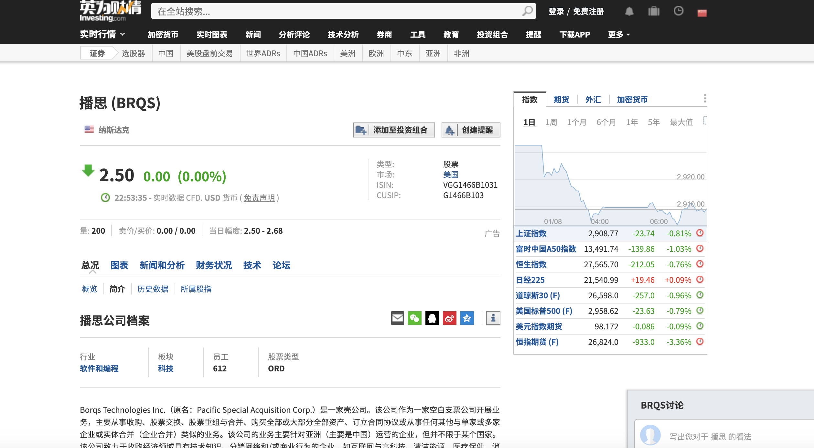
Task: Click the BRQS discussion comment box
Action: click(x=724, y=434)
